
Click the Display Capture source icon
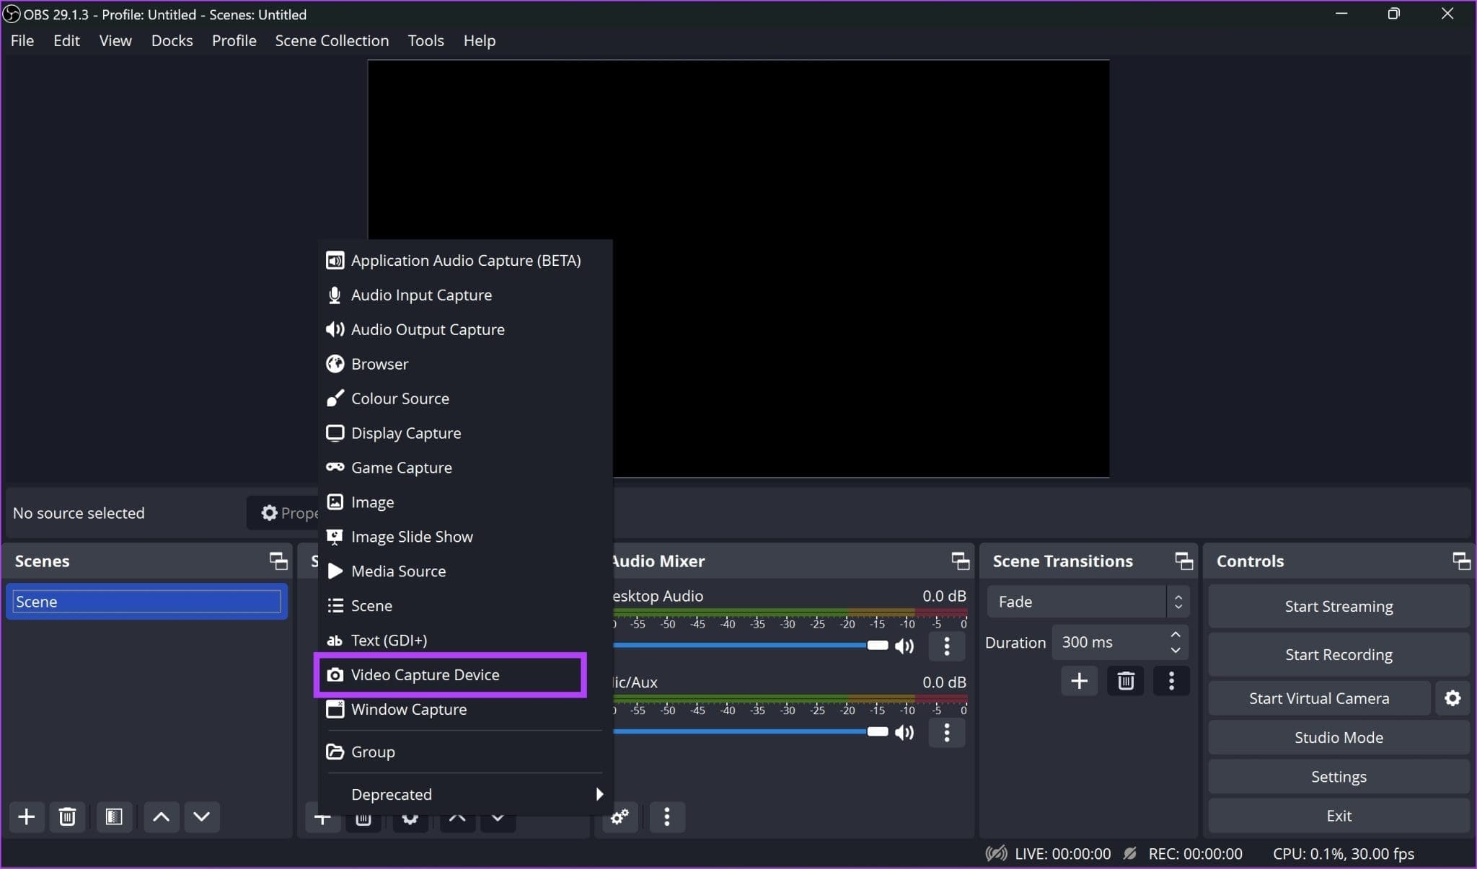[x=333, y=432]
